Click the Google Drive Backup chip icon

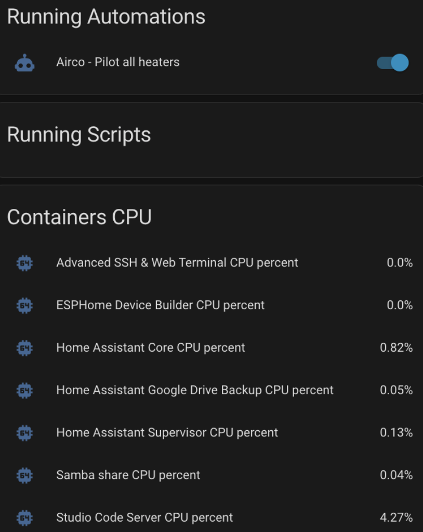tap(24, 390)
